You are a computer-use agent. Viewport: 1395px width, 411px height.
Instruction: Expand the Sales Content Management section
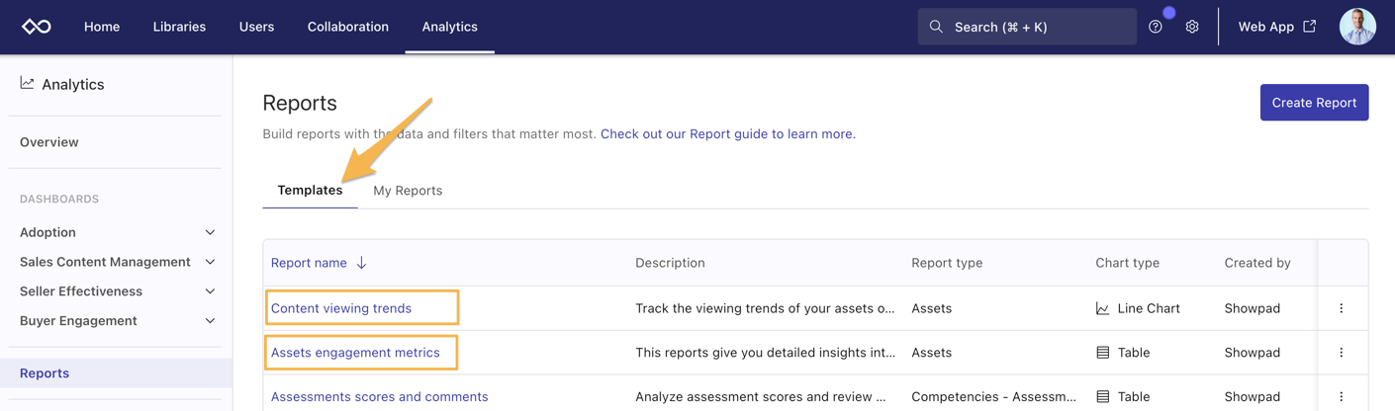pyautogui.click(x=210, y=262)
